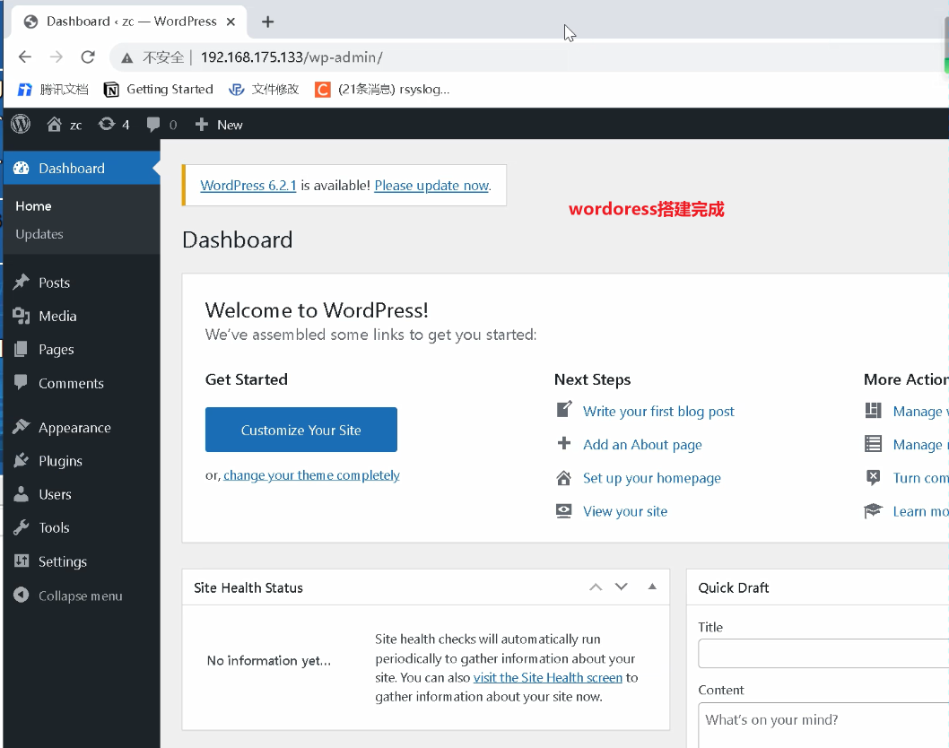This screenshot has height=748, width=949.
Task: Toggle Site Health Status panel collapse triangle
Action: (x=652, y=587)
